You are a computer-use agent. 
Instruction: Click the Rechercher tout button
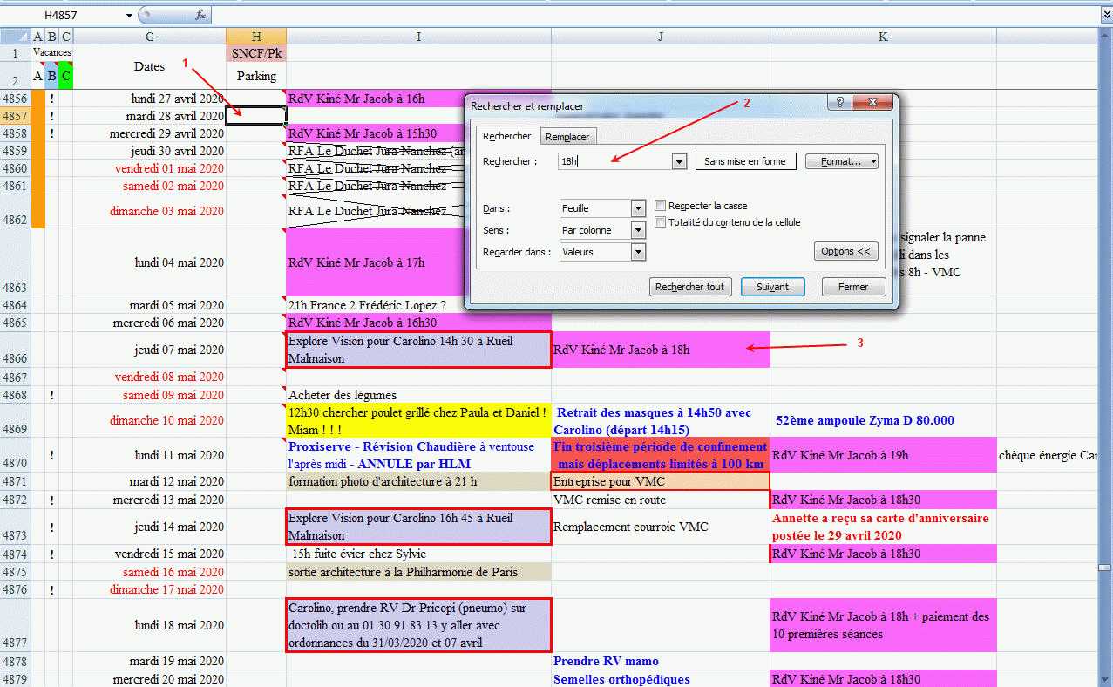coord(689,287)
